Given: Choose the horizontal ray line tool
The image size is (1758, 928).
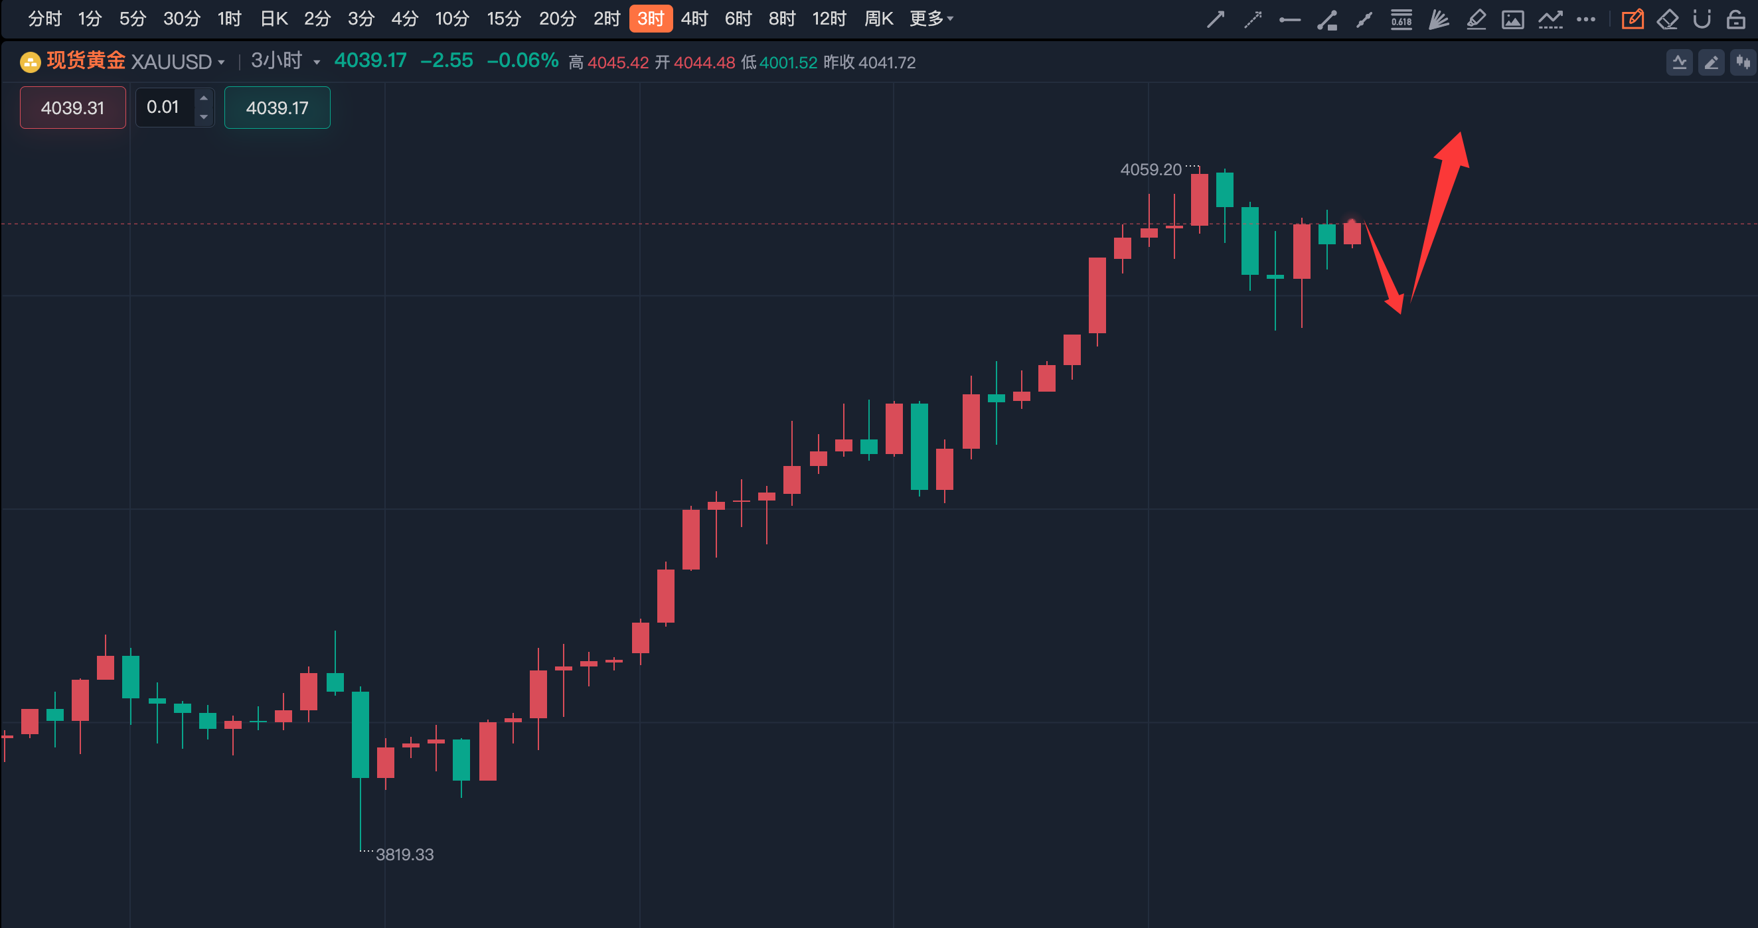Looking at the screenshot, I should [1289, 20].
